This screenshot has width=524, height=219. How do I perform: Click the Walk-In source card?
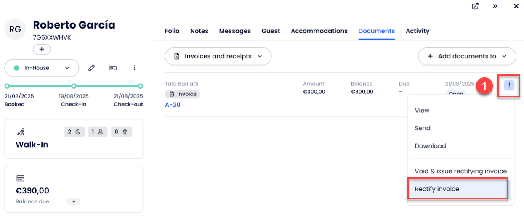pyautogui.click(x=74, y=139)
